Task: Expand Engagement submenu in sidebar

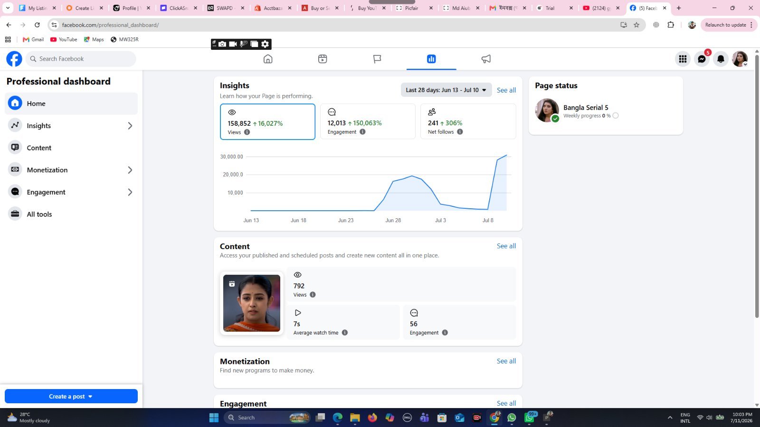Action: pyautogui.click(x=130, y=192)
